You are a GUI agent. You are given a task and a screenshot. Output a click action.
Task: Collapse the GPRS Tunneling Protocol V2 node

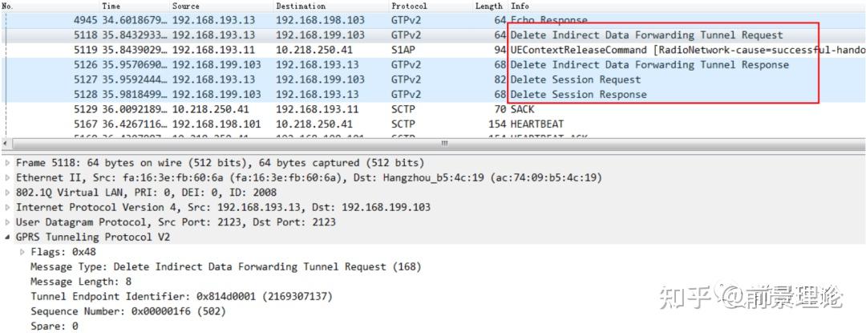[x=8, y=238]
